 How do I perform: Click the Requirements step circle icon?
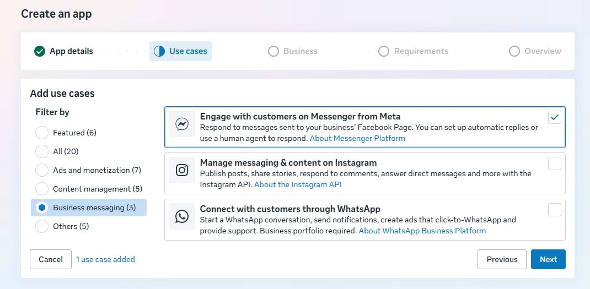383,51
